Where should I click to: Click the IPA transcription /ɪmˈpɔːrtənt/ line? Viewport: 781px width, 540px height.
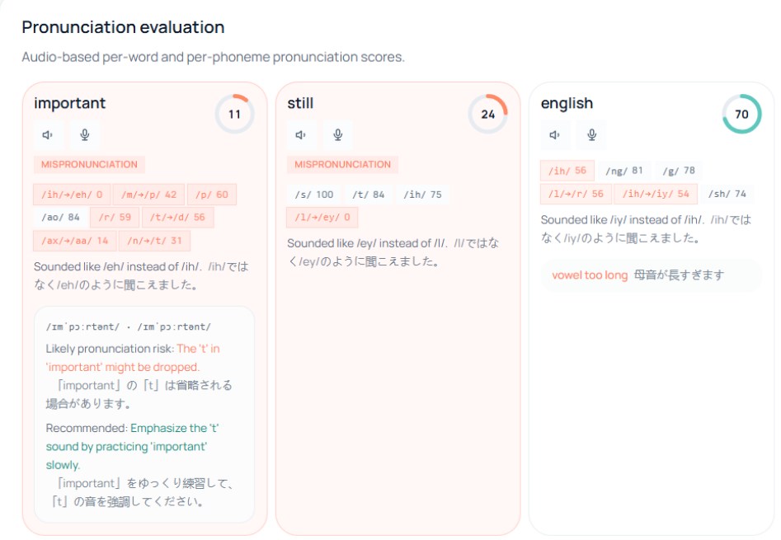tap(129, 327)
